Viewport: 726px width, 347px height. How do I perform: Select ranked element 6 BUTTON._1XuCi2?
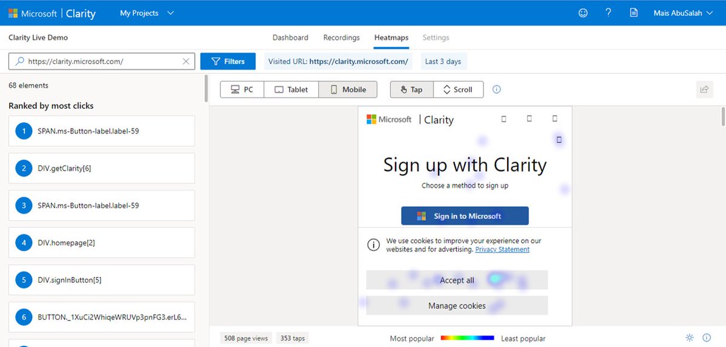pyautogui.click(x=102, y=317)
